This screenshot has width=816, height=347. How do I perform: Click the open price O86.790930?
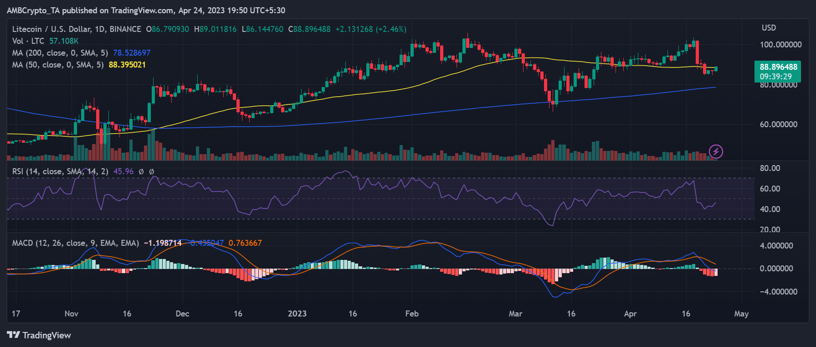pos(167,29)
